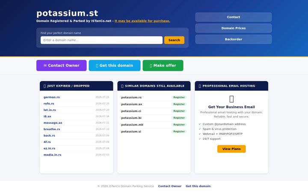Click the large email icon above Get Your Business Email
Screen dimensions: 308x192
click(x=231, y=99)
